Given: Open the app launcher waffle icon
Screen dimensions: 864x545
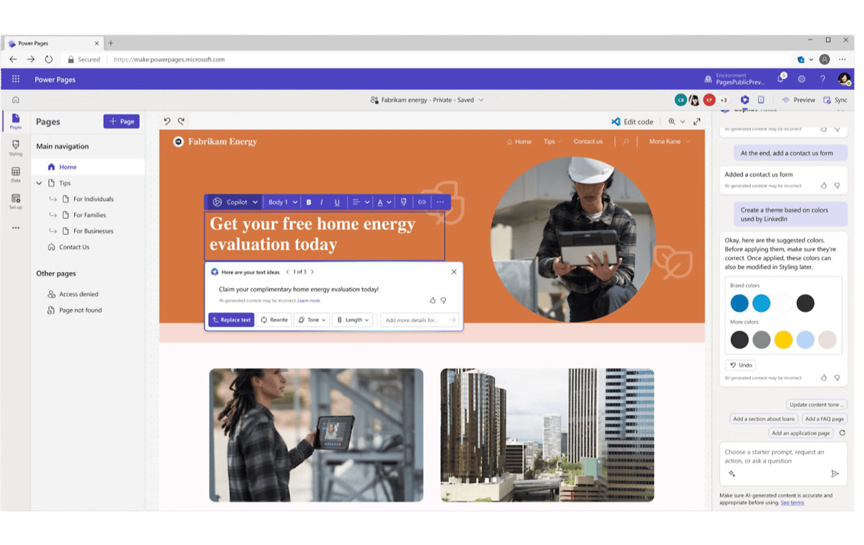Looking at the screenshot, I should (16, 79).
